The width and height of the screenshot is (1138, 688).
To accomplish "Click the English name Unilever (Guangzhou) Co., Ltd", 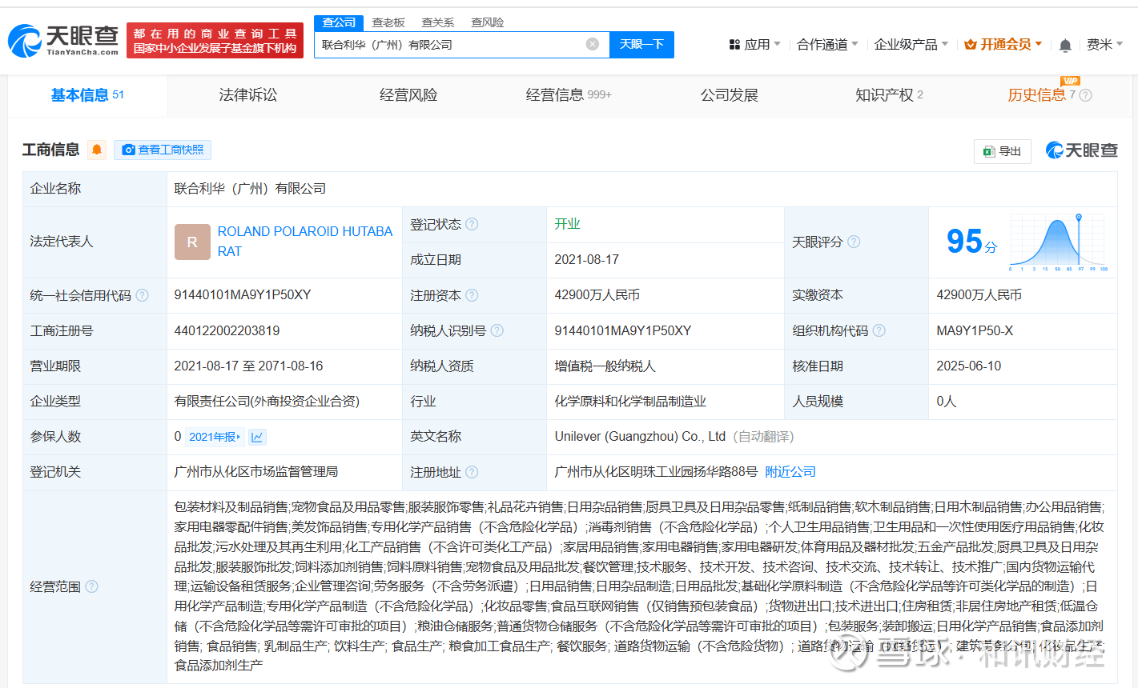I will pos(640,437).
